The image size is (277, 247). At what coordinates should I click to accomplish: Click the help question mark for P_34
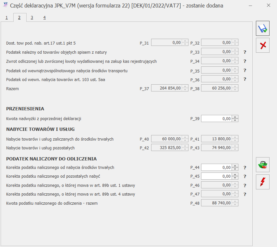[x=245, y=61]
